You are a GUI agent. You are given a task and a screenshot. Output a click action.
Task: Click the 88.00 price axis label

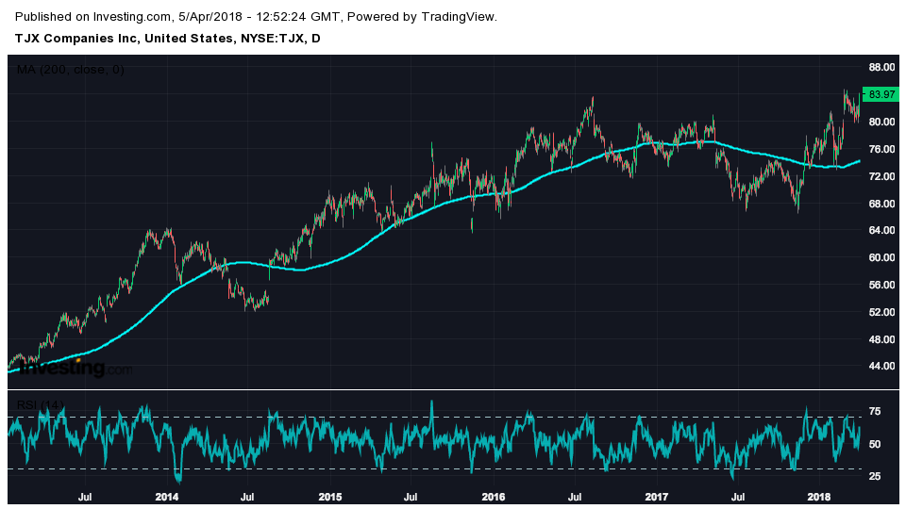coord(881,68)
